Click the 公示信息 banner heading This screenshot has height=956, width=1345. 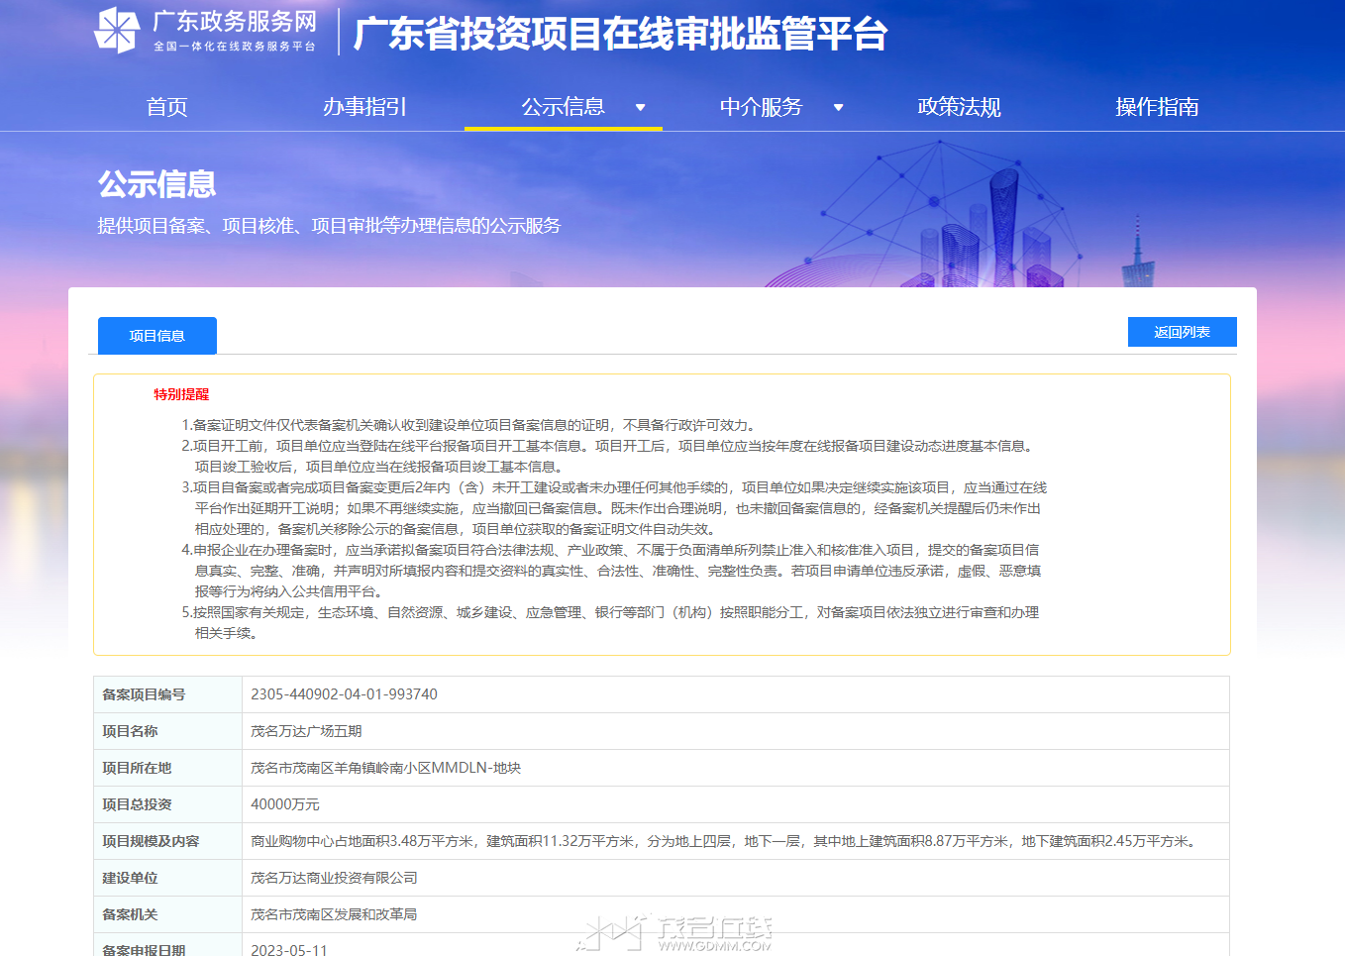pyautogui.click(x=156, y=184)
